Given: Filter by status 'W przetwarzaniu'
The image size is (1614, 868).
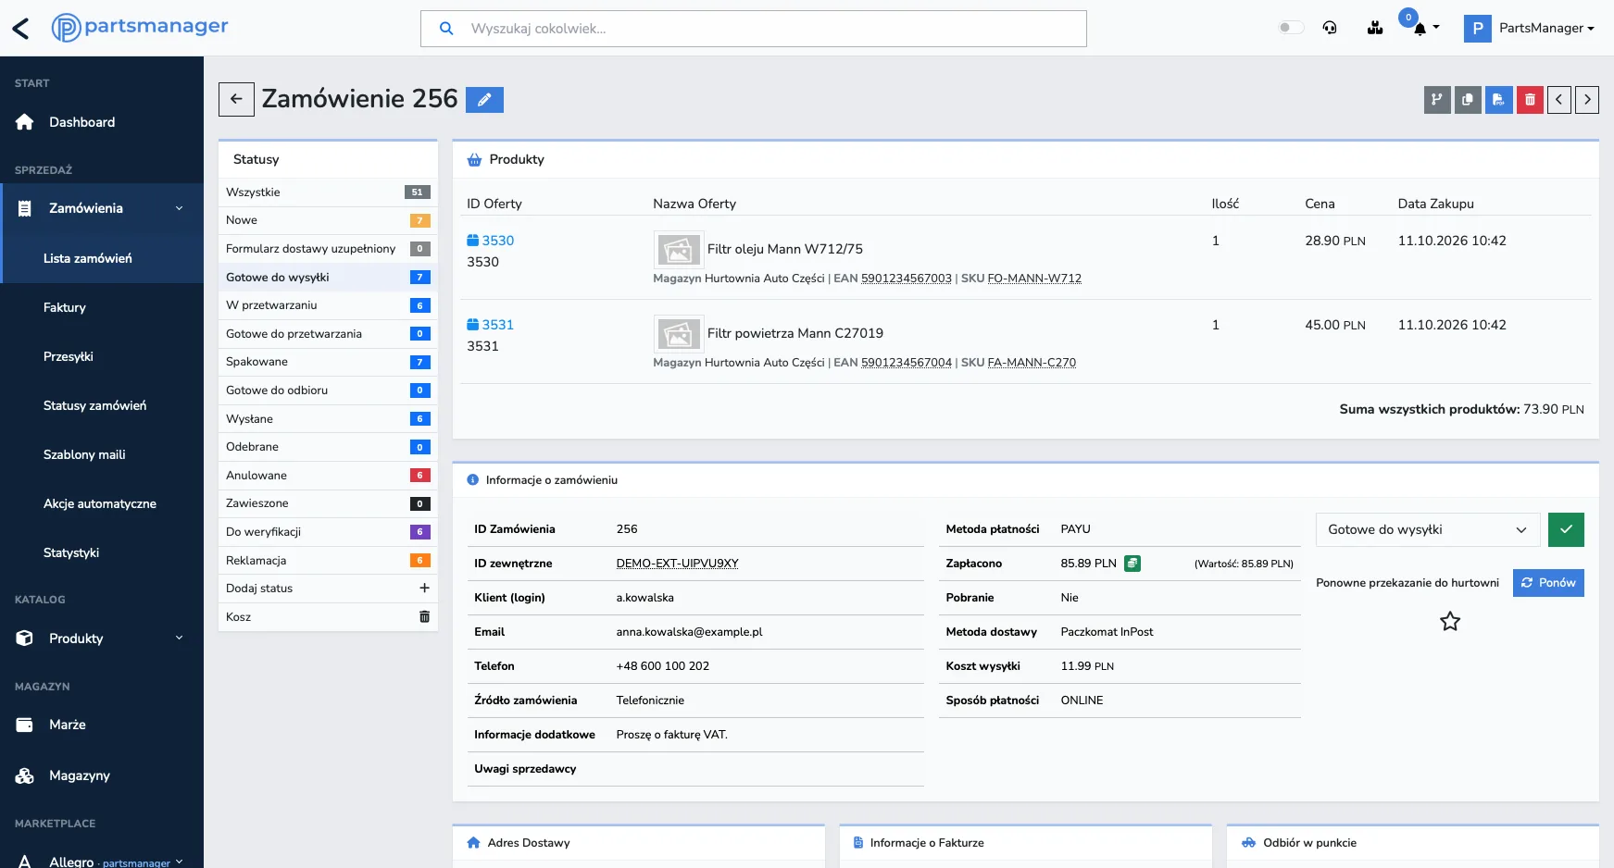Looking at the screenshot, I should (x=328, y=305).
